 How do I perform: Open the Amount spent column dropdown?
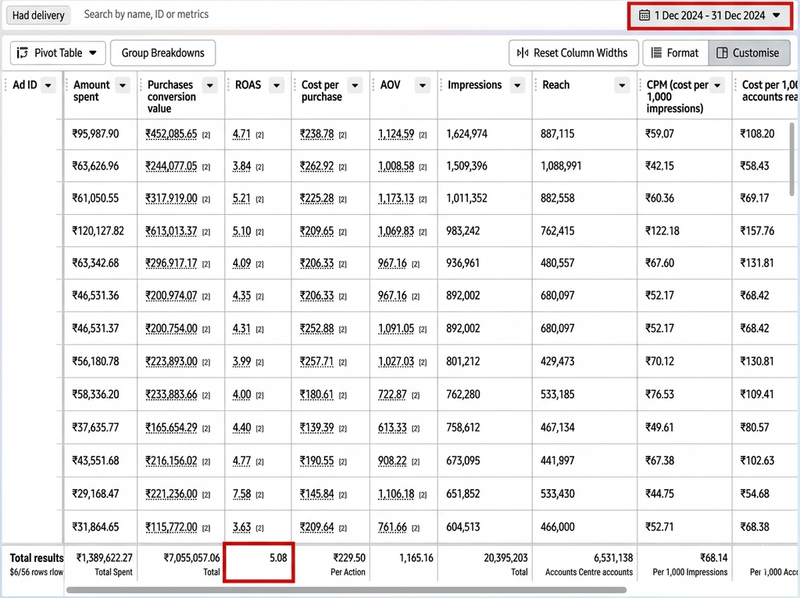[123, 85]
